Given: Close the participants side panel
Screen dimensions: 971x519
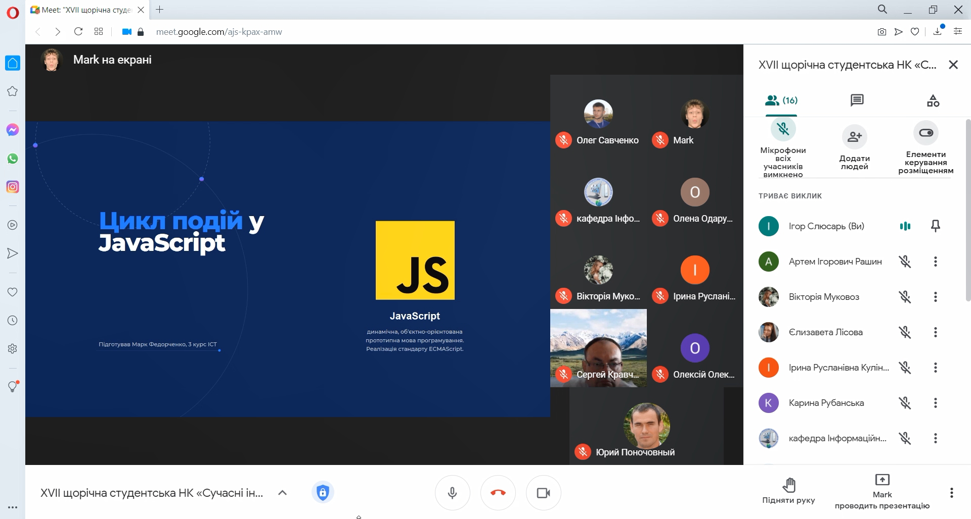Looking at the screenshot, I should pos(953,65).
